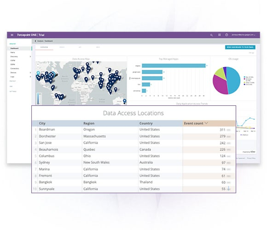Select Dashboard in the sidebar
This screenshot has height=230, width=267.
14,48
